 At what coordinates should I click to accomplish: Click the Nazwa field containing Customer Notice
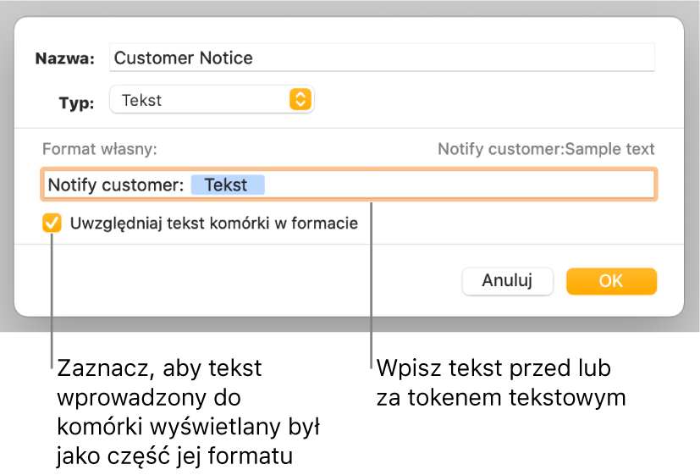(x=382, y=58)
